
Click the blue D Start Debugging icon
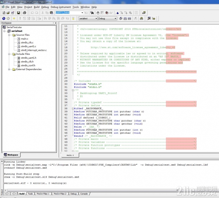pyautogui.click(x=4, y=18)
